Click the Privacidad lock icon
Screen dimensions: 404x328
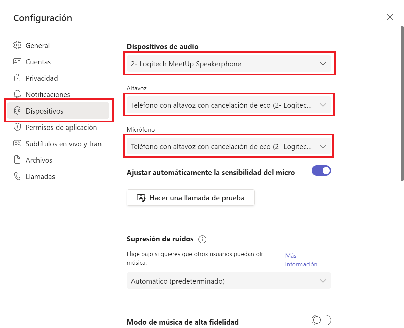(x=17, y=78)
